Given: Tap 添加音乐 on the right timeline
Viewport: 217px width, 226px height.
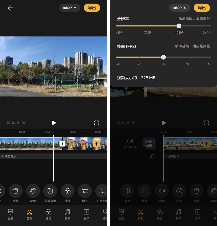Looking at the screenshot, I should (172, 156).
